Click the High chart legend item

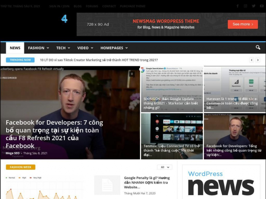(23, 178)
